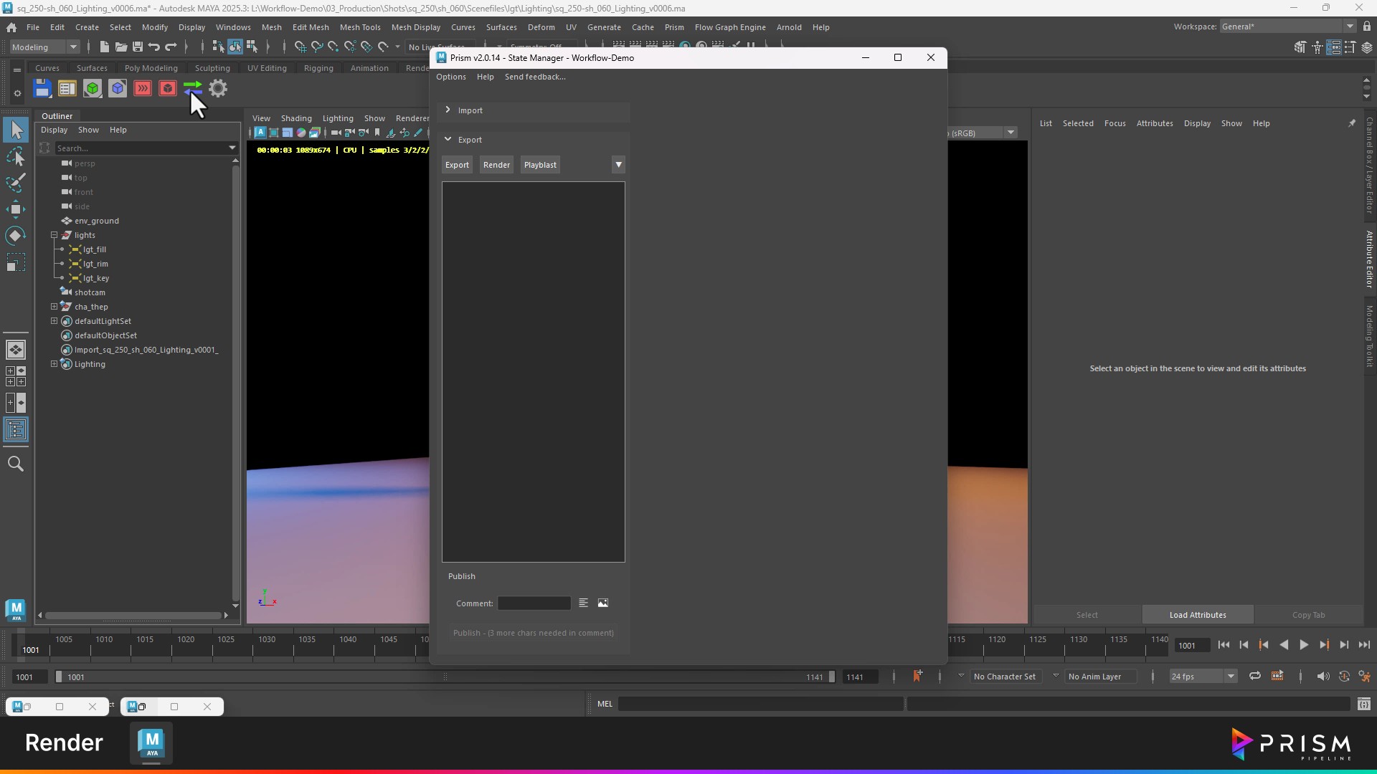Screen dimensions: 1377x774
Task: Click the Export state button
Action: (x=457, y=165)
